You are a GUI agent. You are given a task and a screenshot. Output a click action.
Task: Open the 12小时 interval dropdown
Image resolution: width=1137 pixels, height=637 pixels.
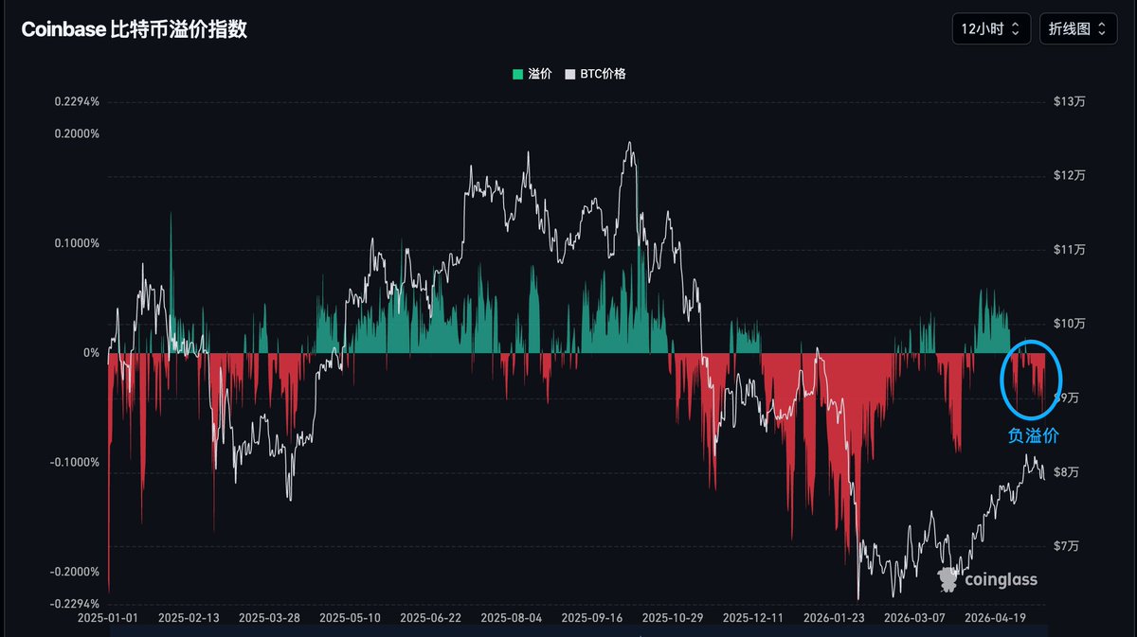coord(991,28)
